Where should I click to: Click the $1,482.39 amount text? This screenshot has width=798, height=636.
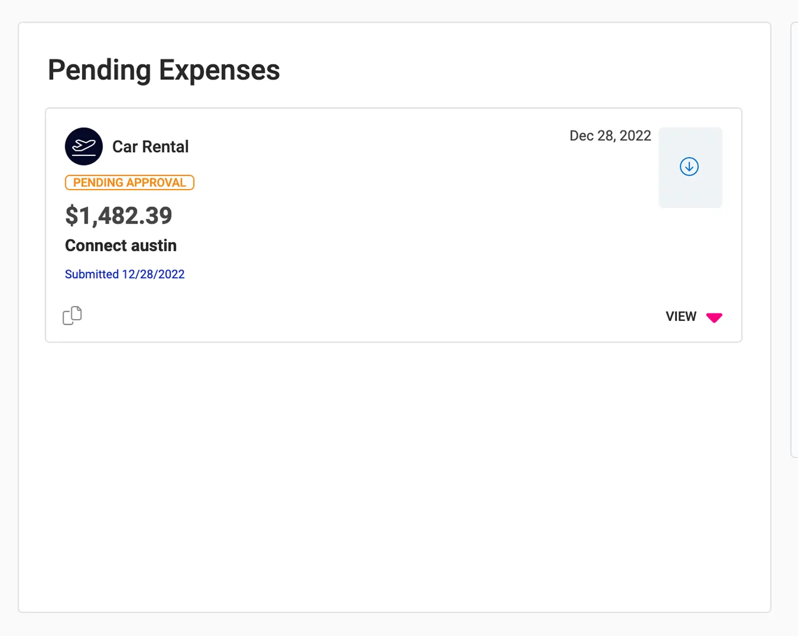[x=118, y=216]
